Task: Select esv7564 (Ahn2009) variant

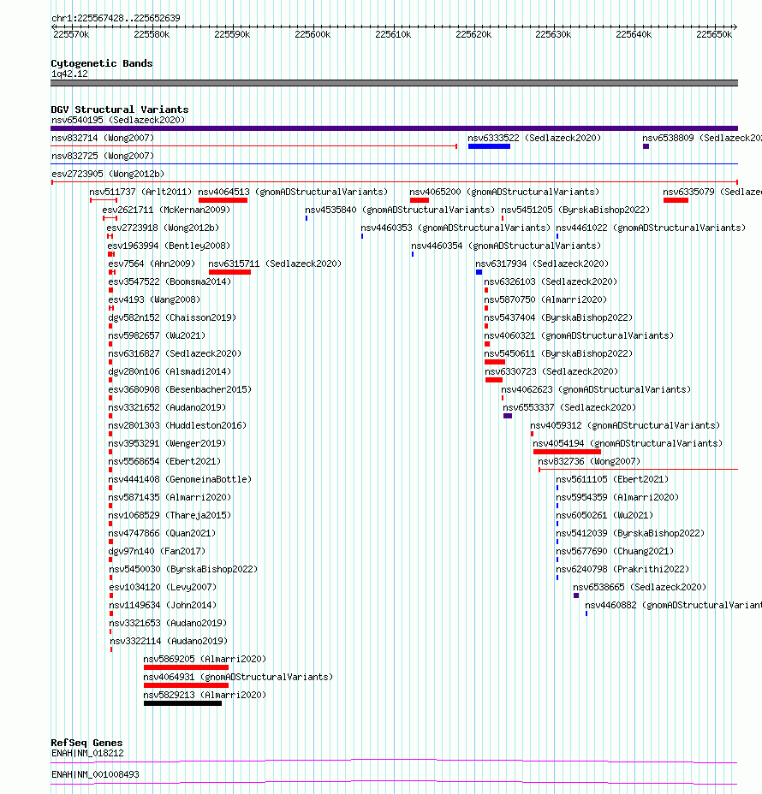Action: [152, 264]
